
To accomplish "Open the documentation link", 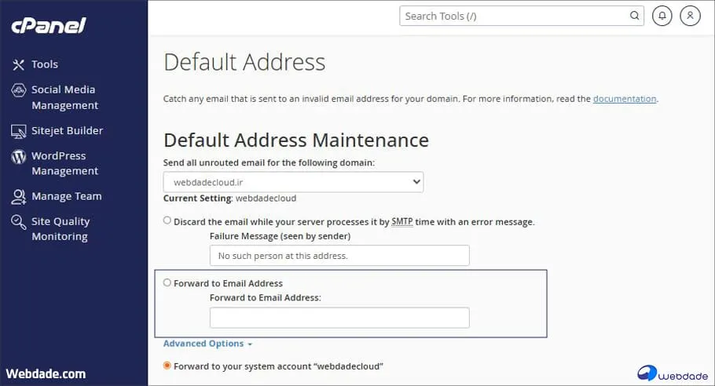I will (625, 99).
